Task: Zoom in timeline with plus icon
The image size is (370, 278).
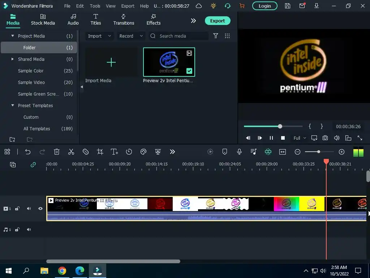Action: (x=341, y=152)
